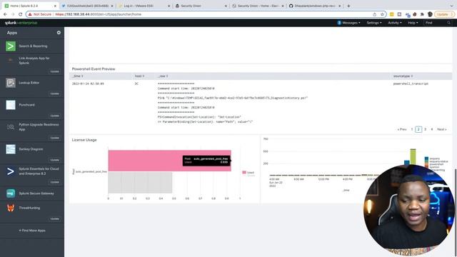Click Update under Python Upgrade Readiness App
This screenshot has width=457, height=257.
pyautogui.click(x=54, y=138)
